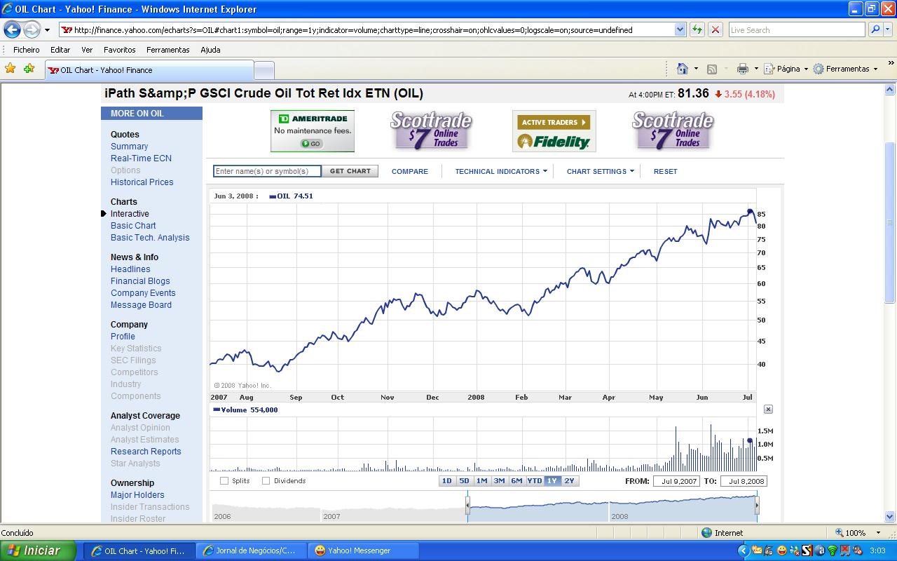Click the GET CHART button

(x=350, y=171)
